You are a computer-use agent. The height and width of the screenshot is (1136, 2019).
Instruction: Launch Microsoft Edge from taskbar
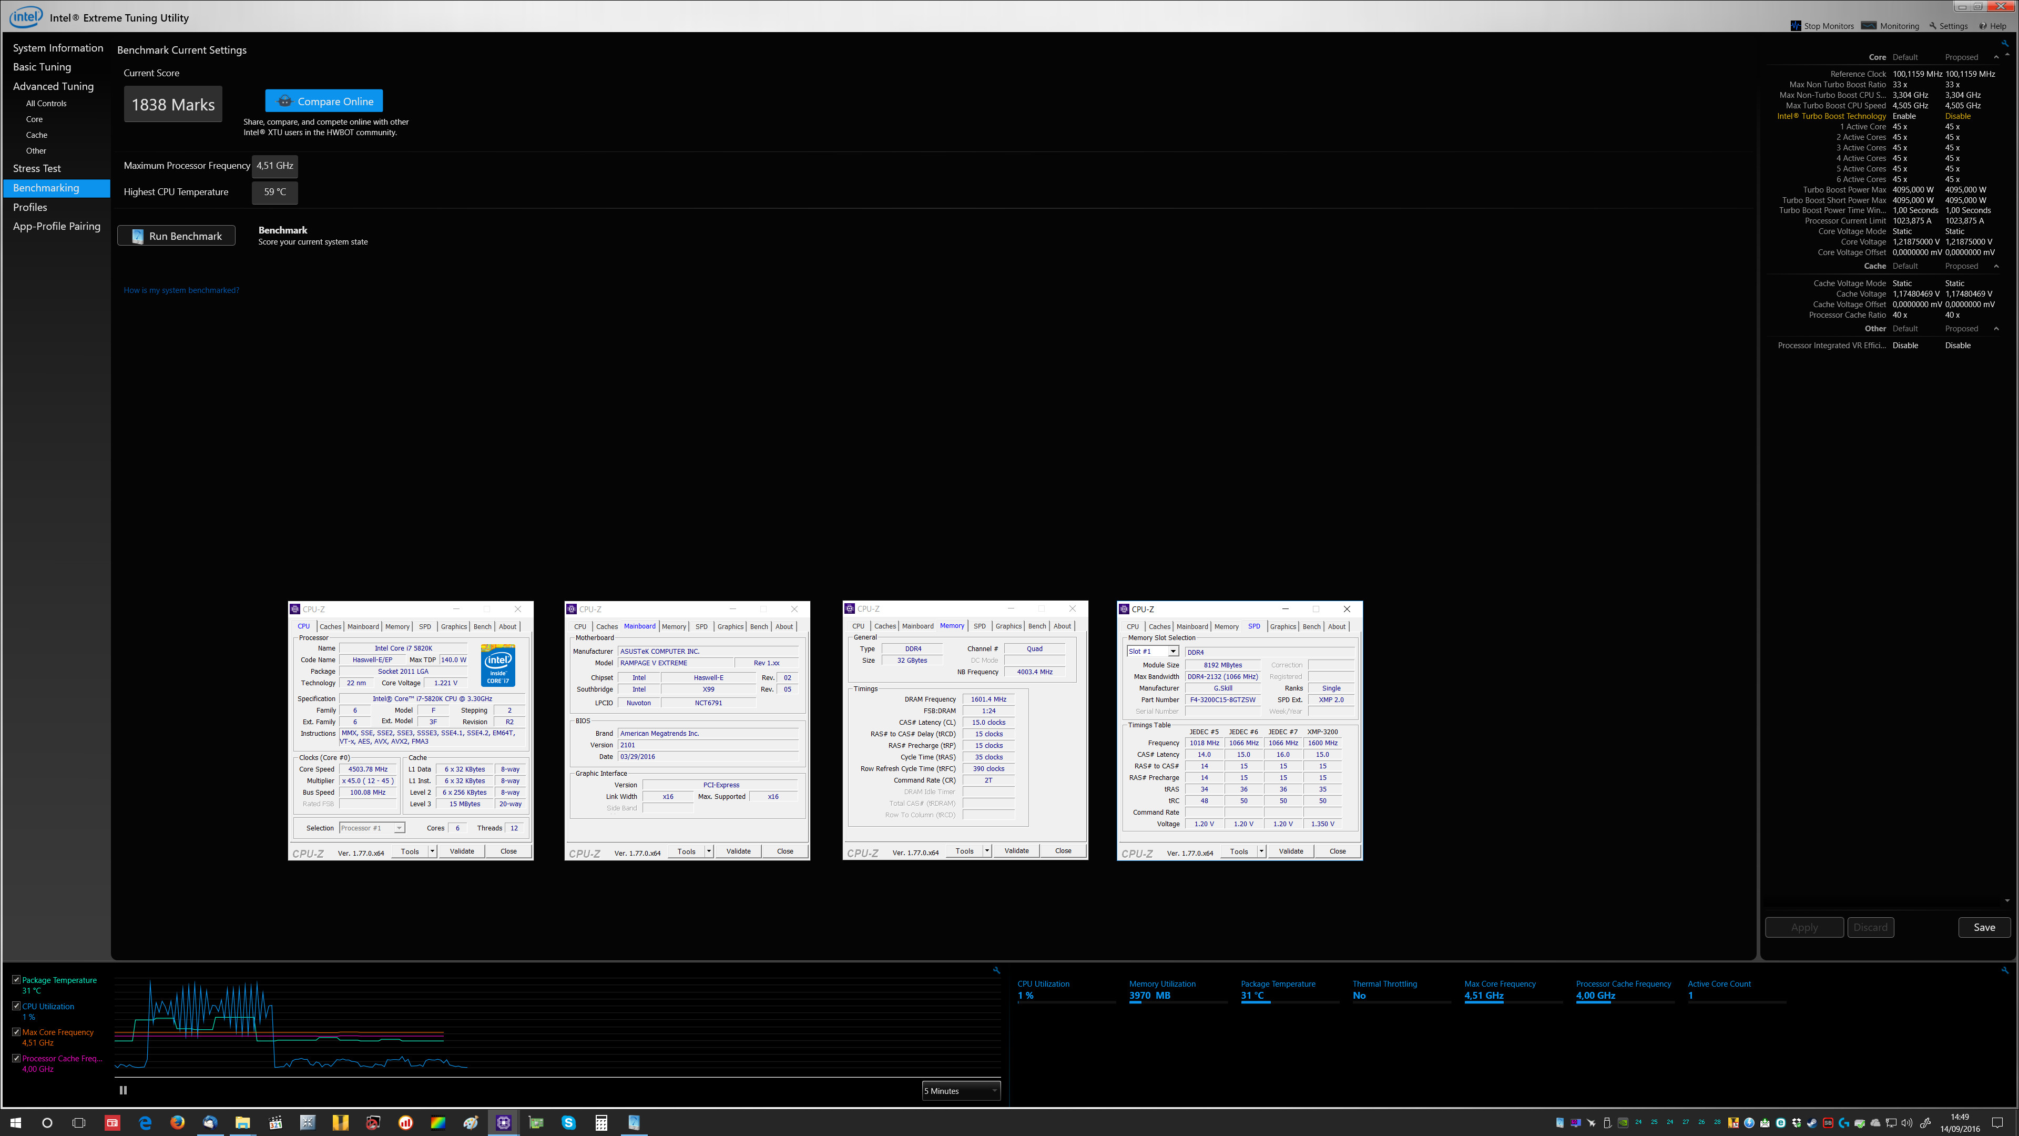tap(145, 1123)
